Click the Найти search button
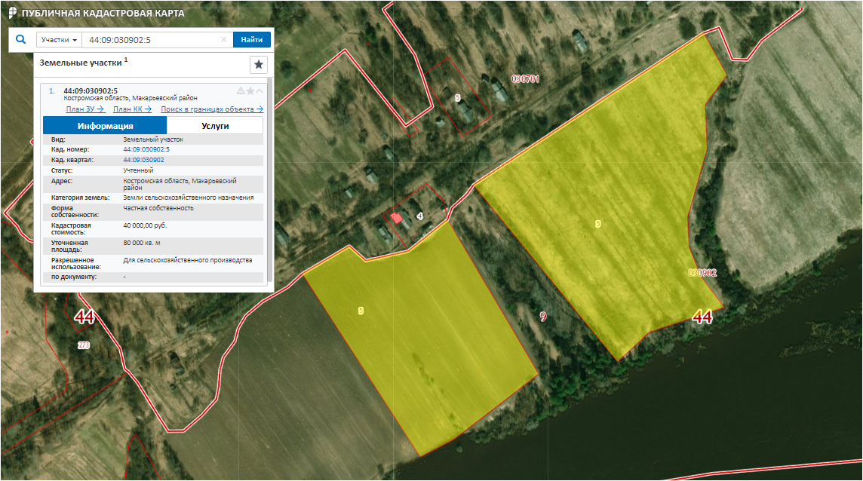Image resolution: width=863 pixels, height=481 pixels. (x=251, y=40)
